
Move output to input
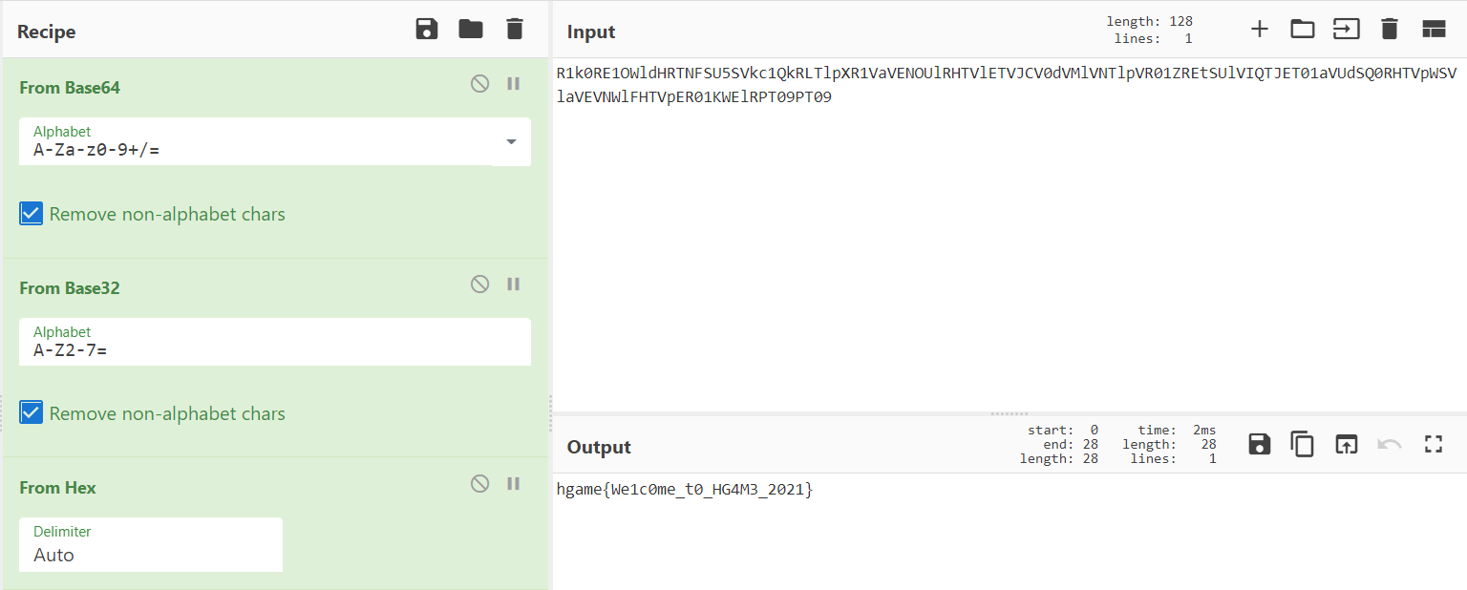point(1346,444)
